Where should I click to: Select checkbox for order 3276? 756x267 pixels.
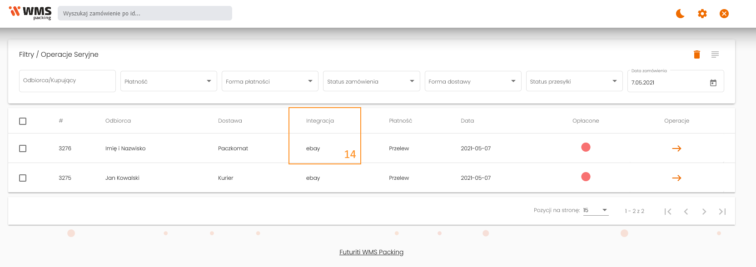coord(23,148)
